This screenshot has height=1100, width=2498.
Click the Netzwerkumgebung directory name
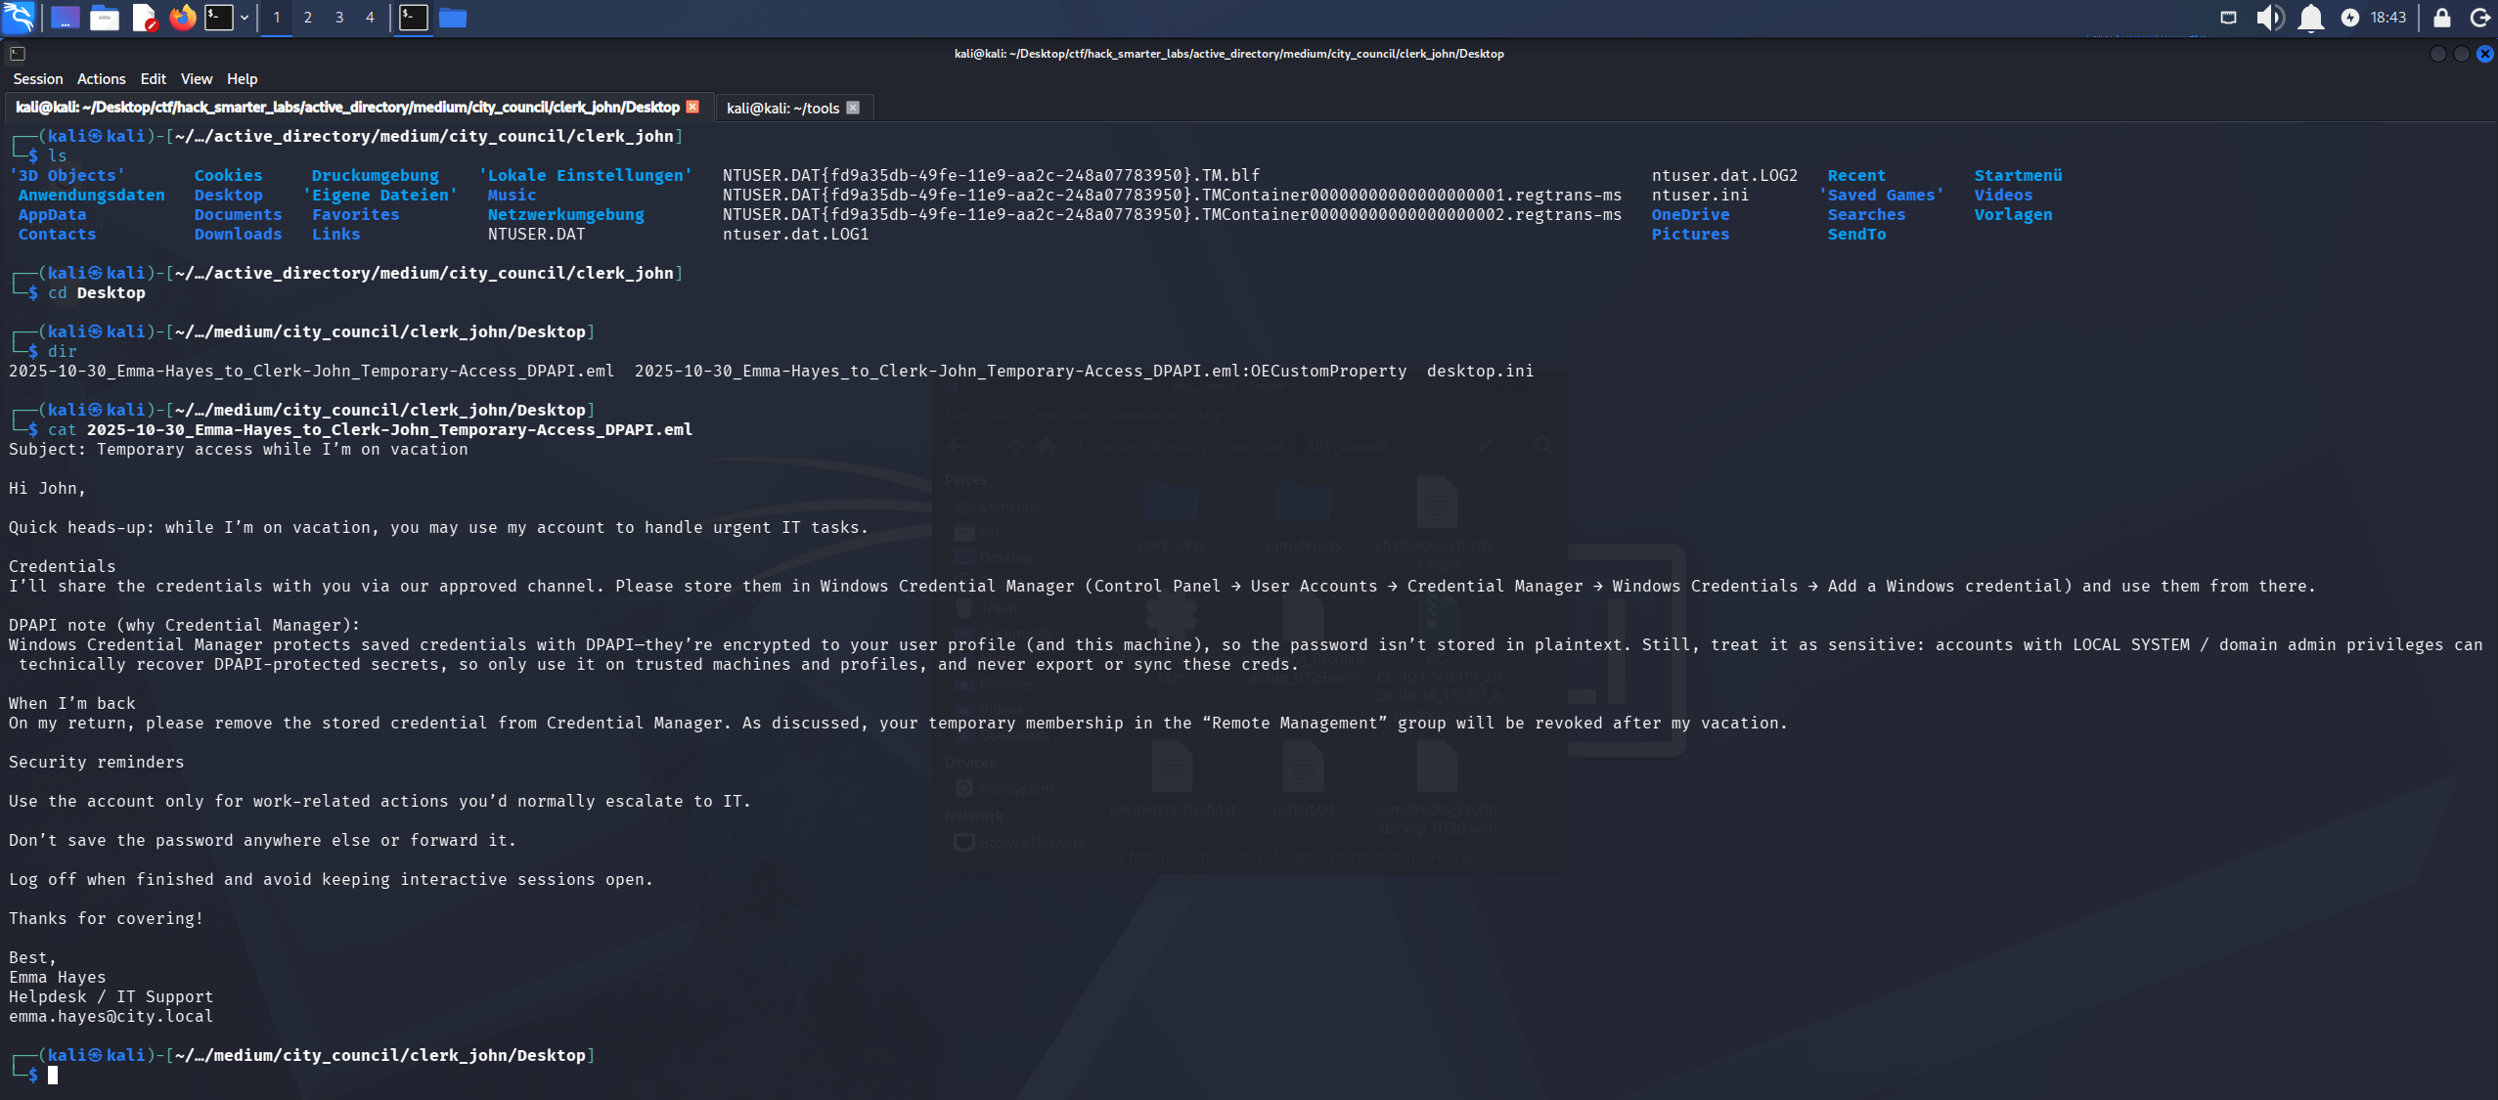coord(566,215)
